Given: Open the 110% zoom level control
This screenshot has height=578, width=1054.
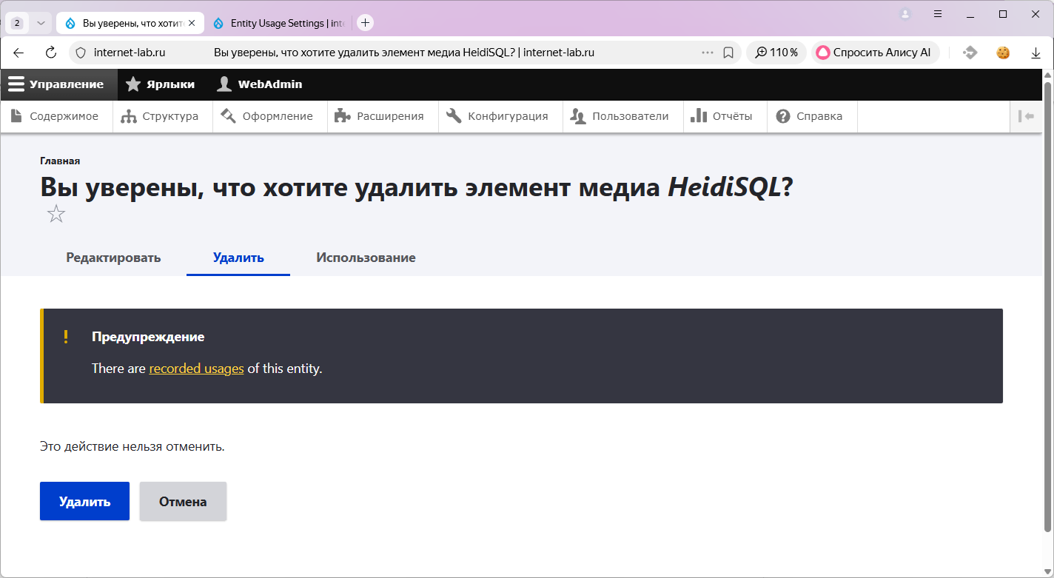Looking at the screenshot, I should pos(776,53).
